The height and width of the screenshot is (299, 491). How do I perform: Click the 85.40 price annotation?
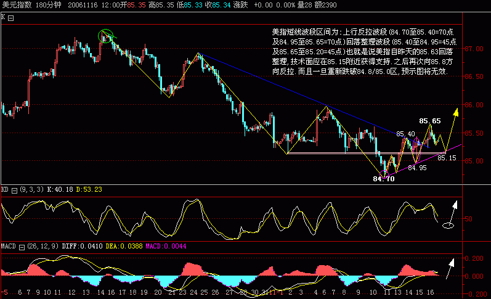pos(405,134)
